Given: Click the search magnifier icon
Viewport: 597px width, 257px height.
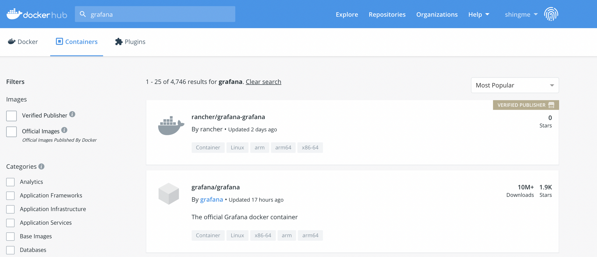Looking at the screenshot, I should point(83,14).
